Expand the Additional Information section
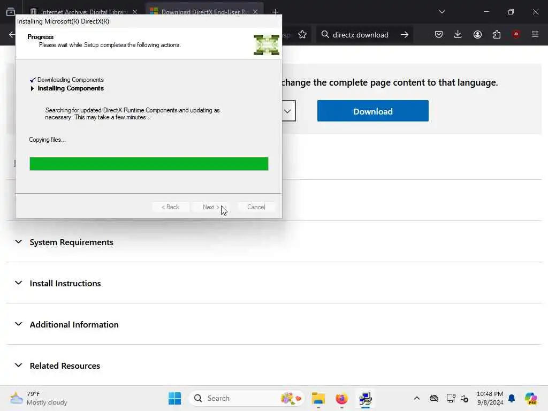This screenshot has height=411, width=548. (74, 325)
